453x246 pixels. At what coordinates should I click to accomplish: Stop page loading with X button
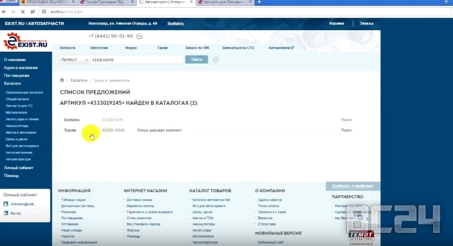pos(24,11)
